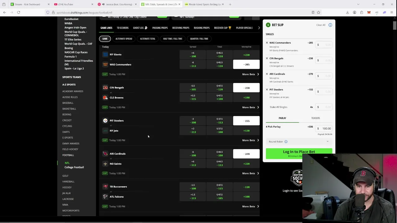Click browser back arrow

(x=5, y=12)
